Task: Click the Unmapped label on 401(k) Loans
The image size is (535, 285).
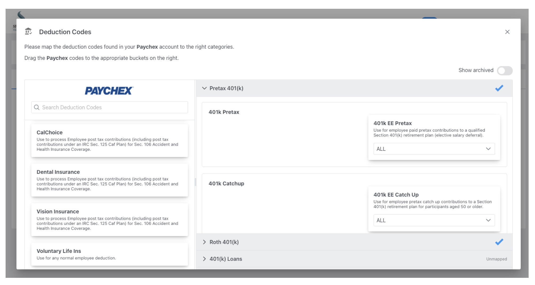Action: click(x=496, y=259)
